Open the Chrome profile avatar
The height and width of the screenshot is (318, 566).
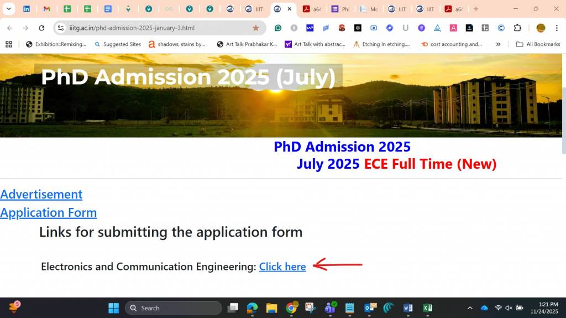[541, 28]
